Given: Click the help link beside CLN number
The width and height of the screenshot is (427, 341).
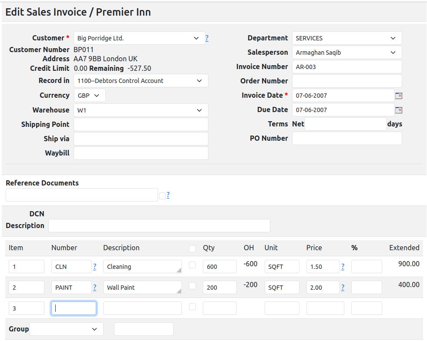Looking at the screenshot, I should click(95, 266).
